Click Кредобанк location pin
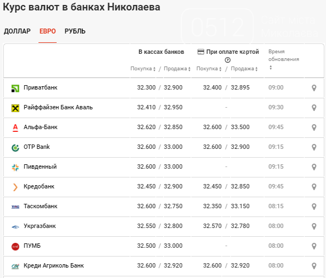The height and width of the screenshot is (278, 326). coord(314,187)
